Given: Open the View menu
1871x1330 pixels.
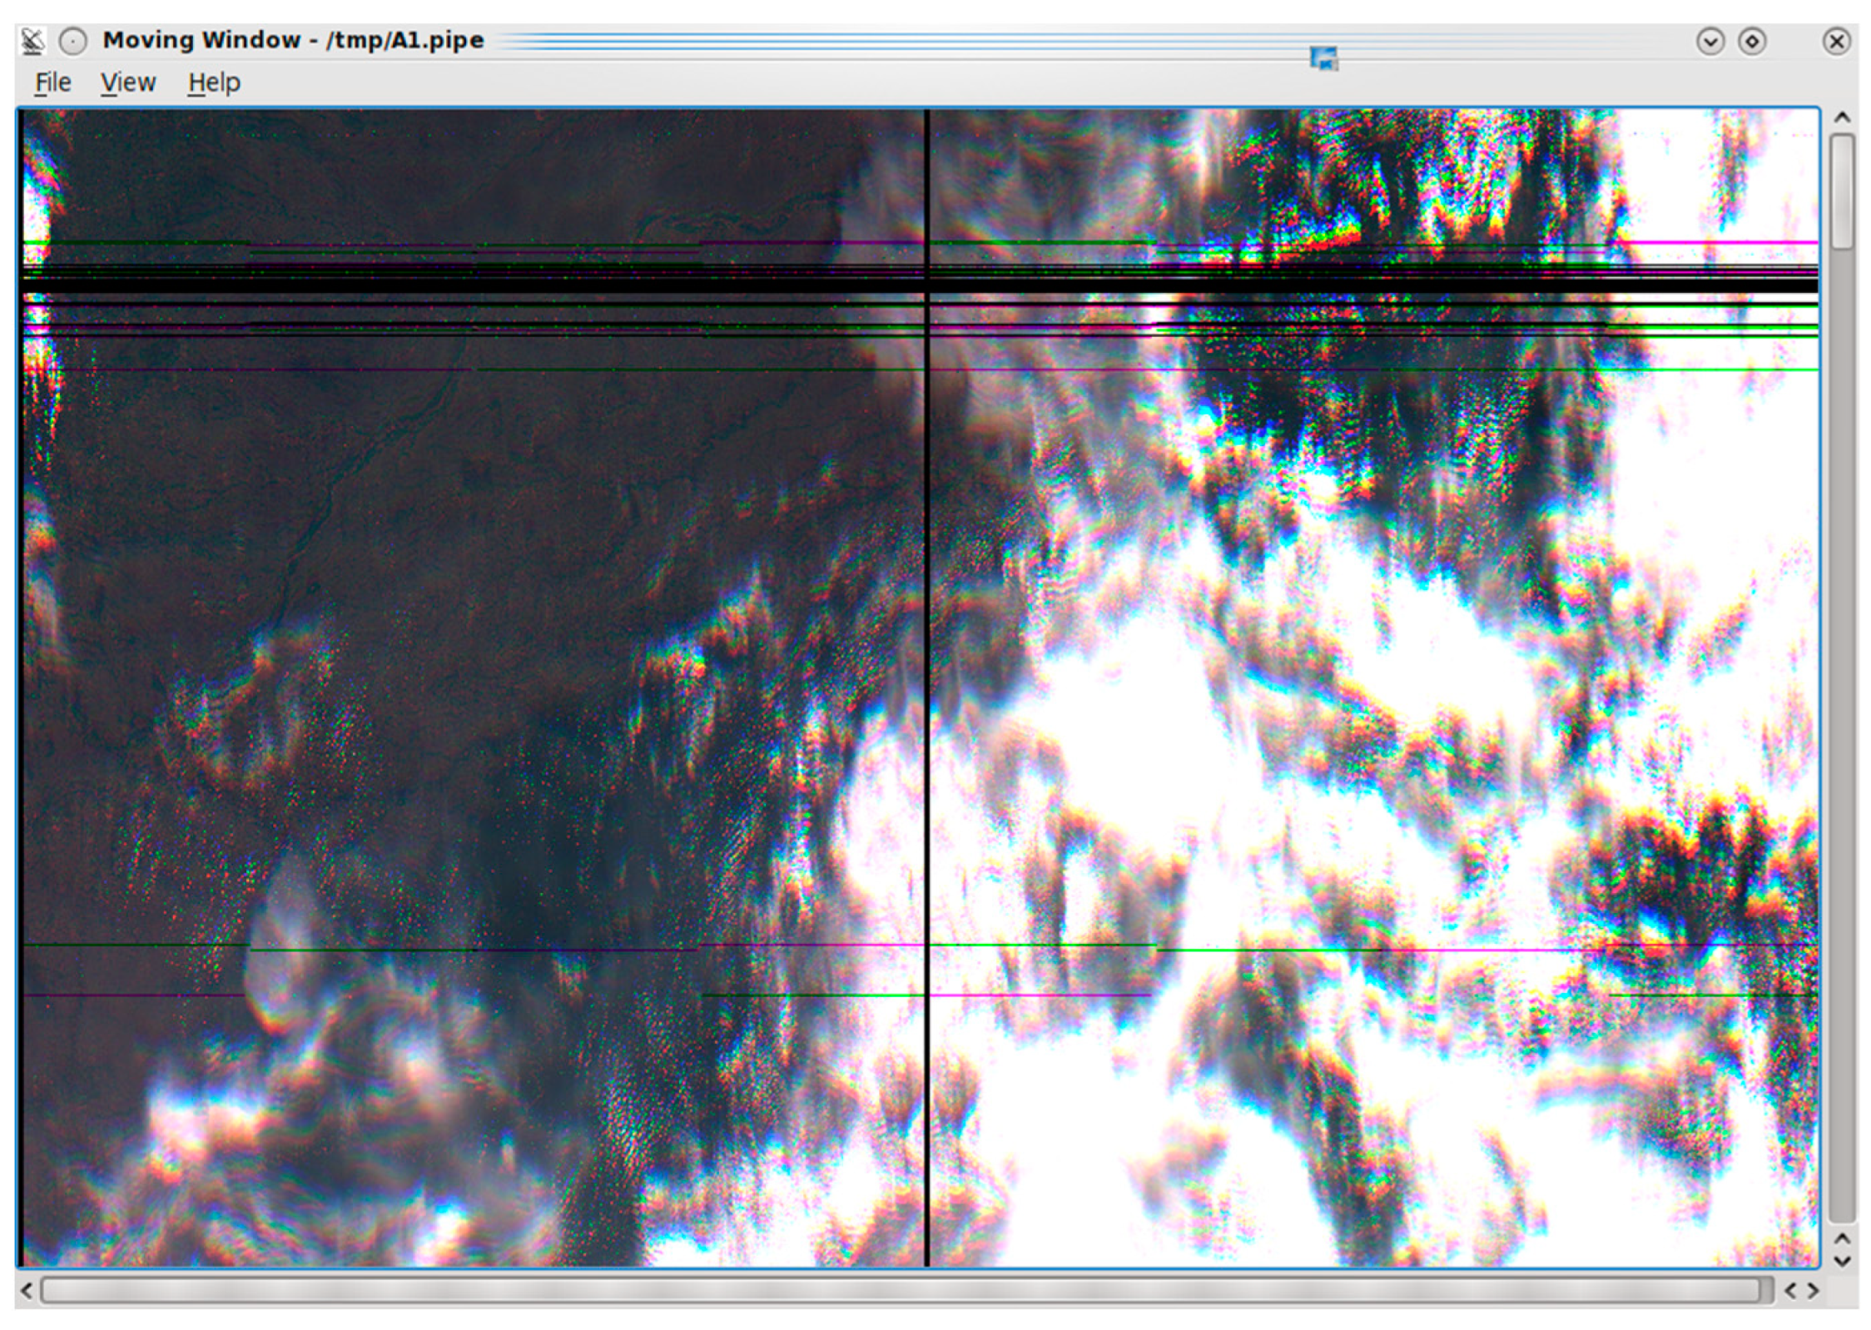Looking at the screenshot, I should pos(128,82).
